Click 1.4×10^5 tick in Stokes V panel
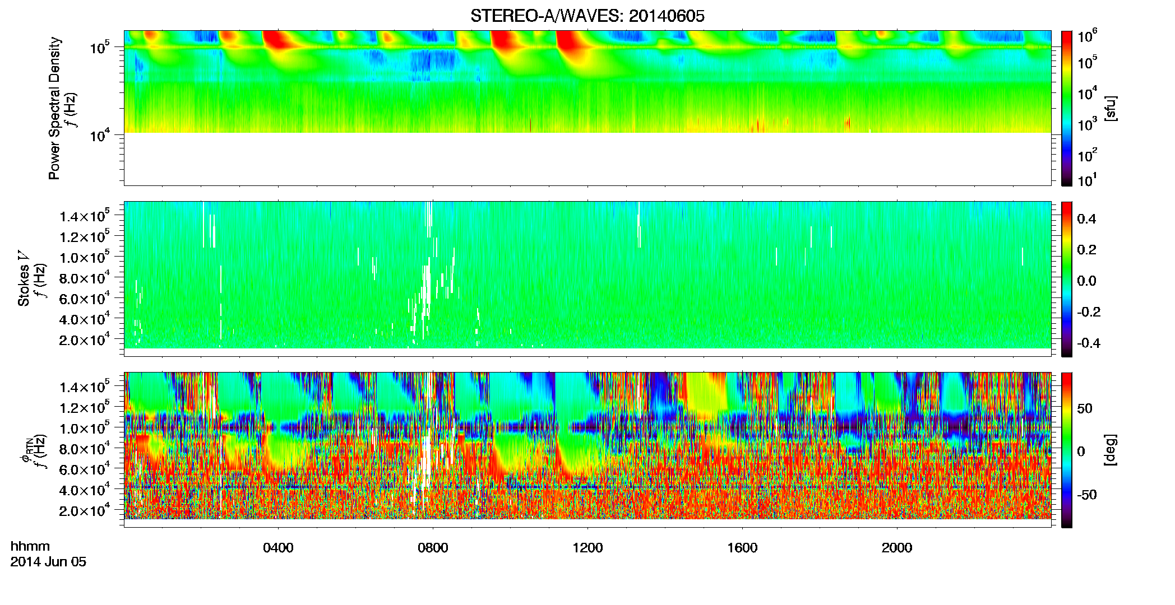This screenshot has height=605, width=1175. pos(85,215)
